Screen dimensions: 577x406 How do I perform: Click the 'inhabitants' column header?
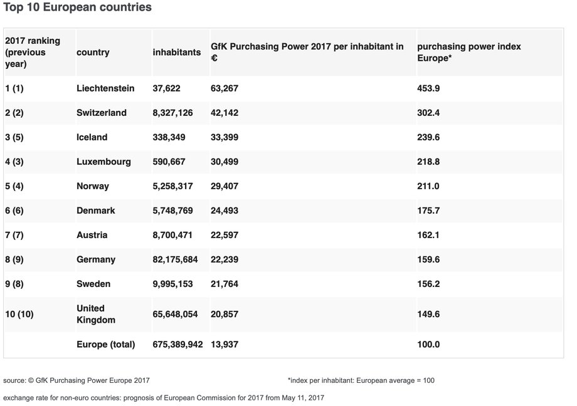tap(177, 52)
